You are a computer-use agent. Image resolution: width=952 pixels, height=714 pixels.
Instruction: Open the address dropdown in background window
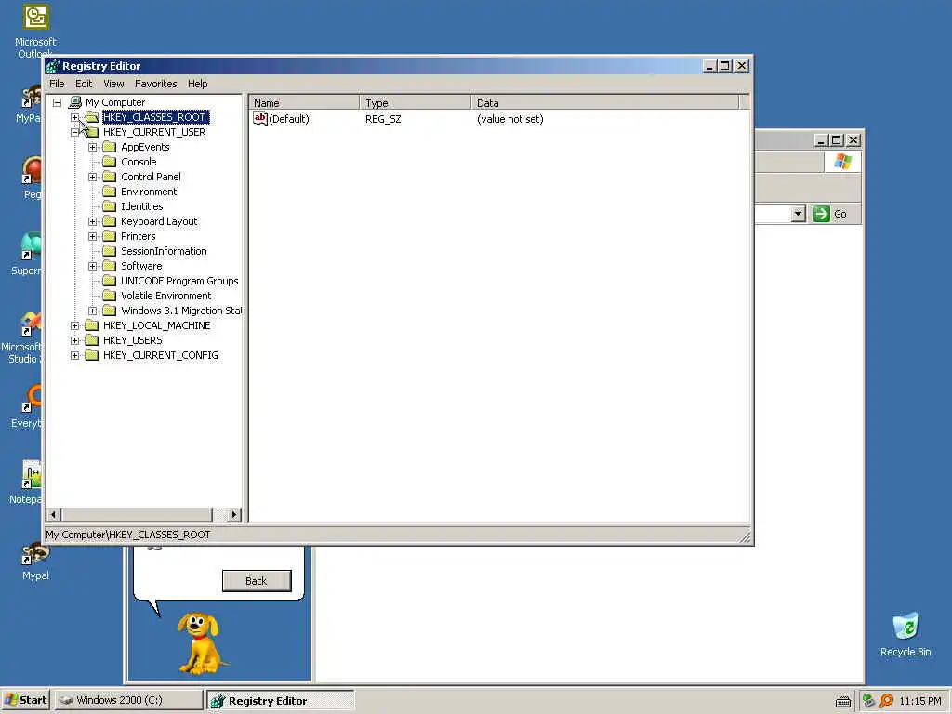[x=799, y=214]
